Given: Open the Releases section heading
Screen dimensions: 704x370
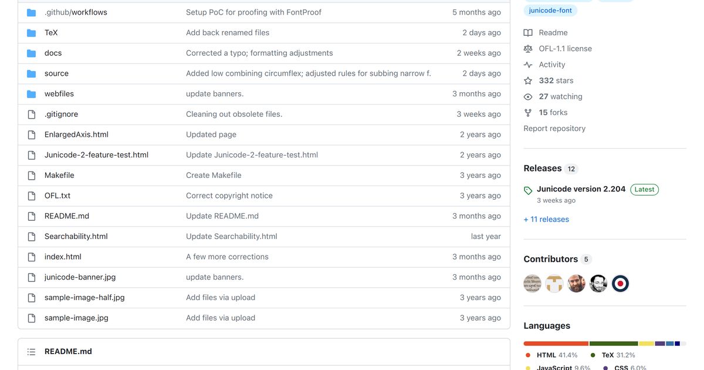Looking at the screenshot, I should [543, 168].
